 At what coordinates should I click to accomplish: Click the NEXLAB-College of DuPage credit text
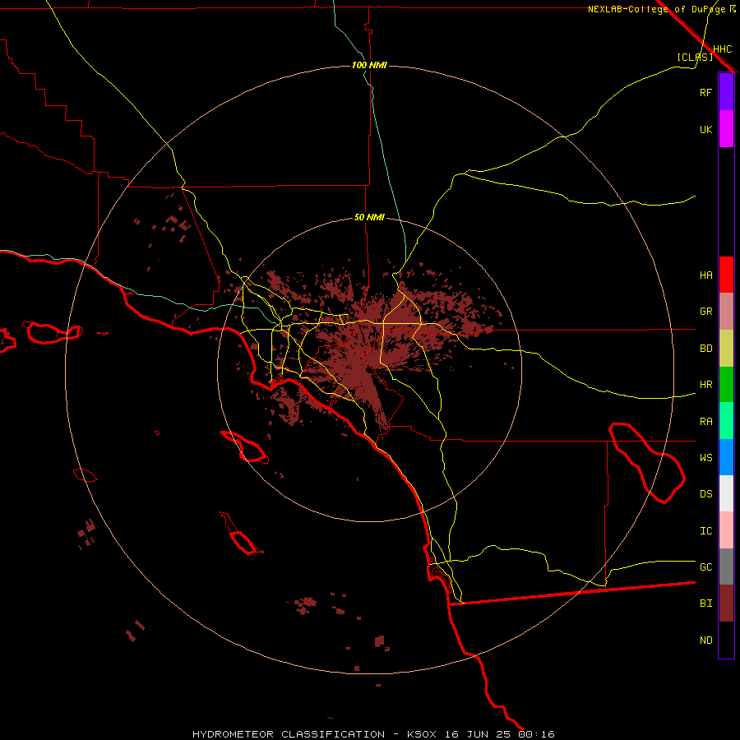tap(656, 9)
